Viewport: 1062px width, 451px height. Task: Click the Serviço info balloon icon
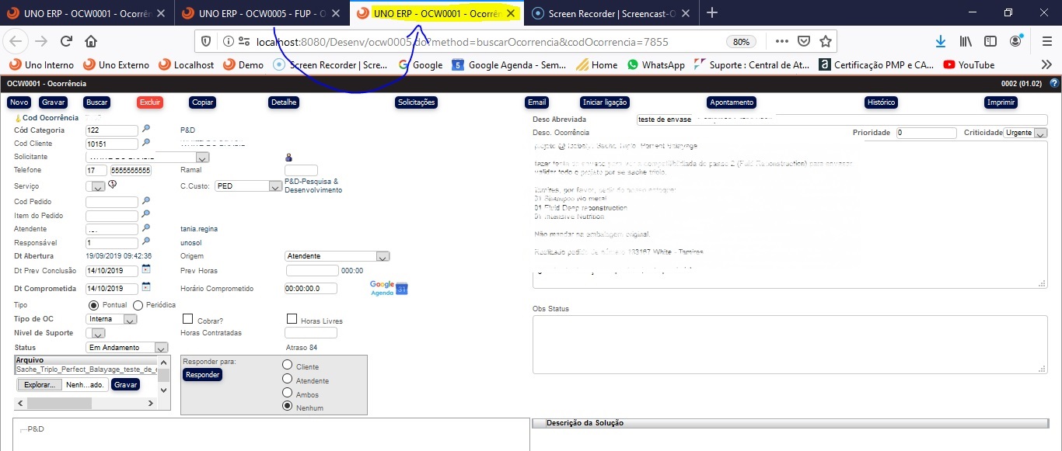tap(112, 185)
